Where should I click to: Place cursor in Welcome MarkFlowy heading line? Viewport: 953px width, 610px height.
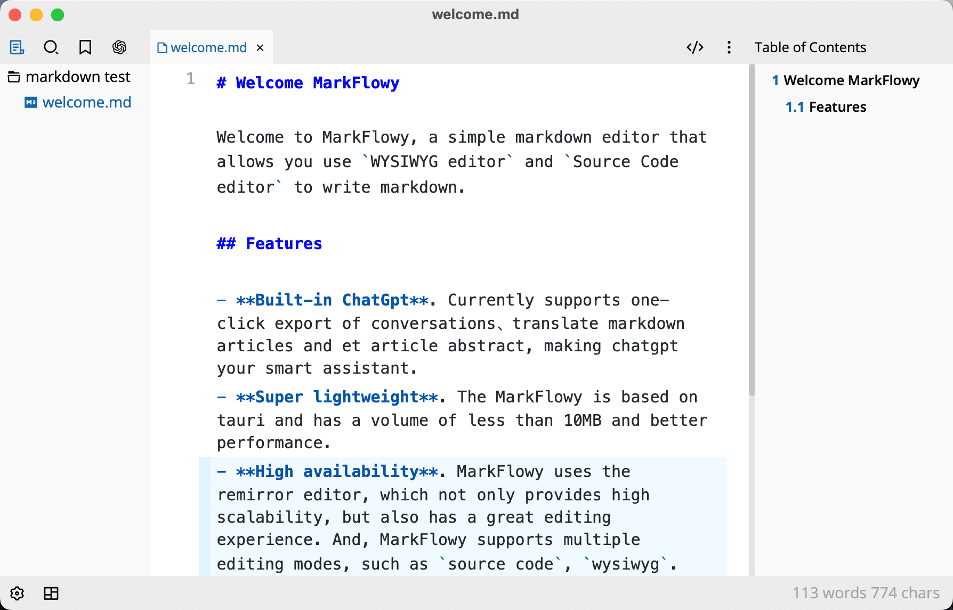coord(308,83)
